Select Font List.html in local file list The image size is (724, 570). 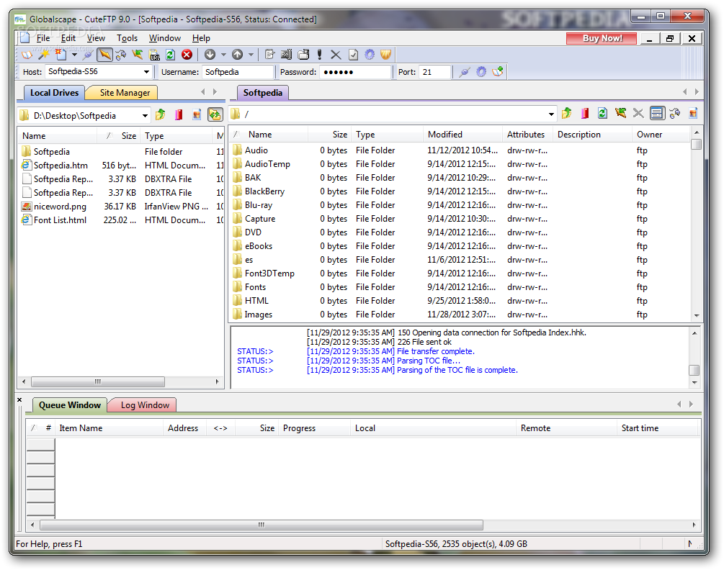60,220
